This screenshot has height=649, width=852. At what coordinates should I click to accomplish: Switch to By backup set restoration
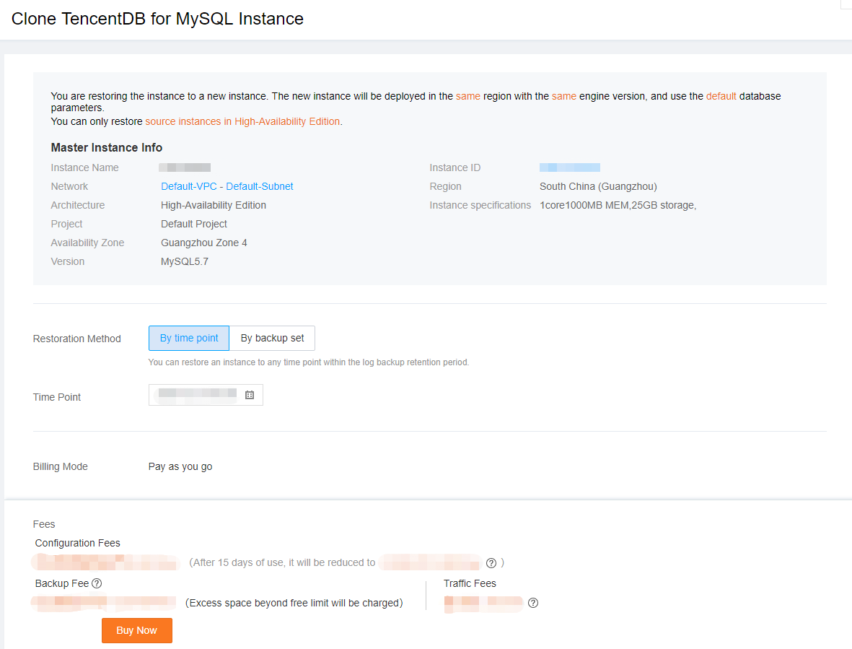272,338
